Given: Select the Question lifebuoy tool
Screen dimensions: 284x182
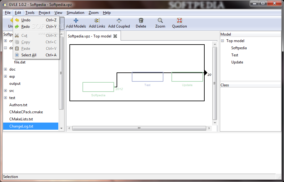Looking at the screenshot, I should [x=180, y=23].
